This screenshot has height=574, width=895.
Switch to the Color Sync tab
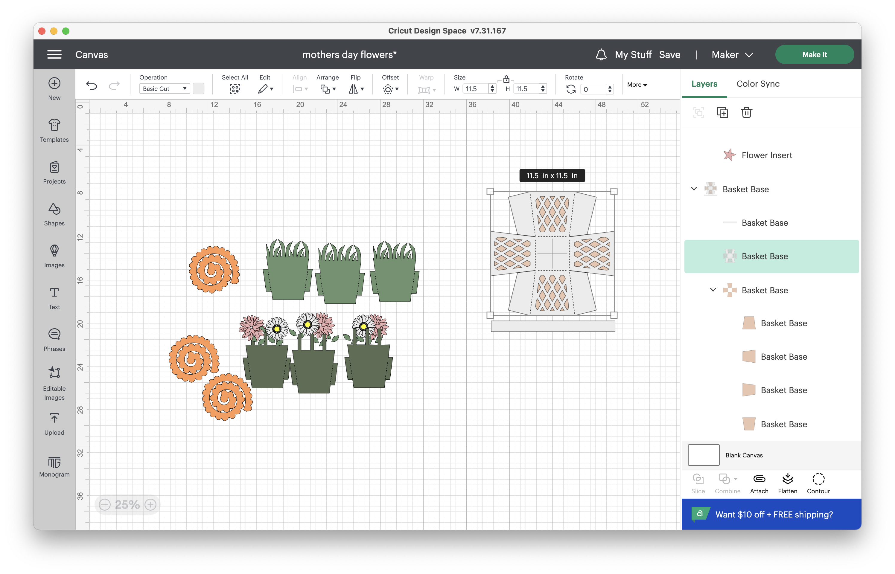757,83
